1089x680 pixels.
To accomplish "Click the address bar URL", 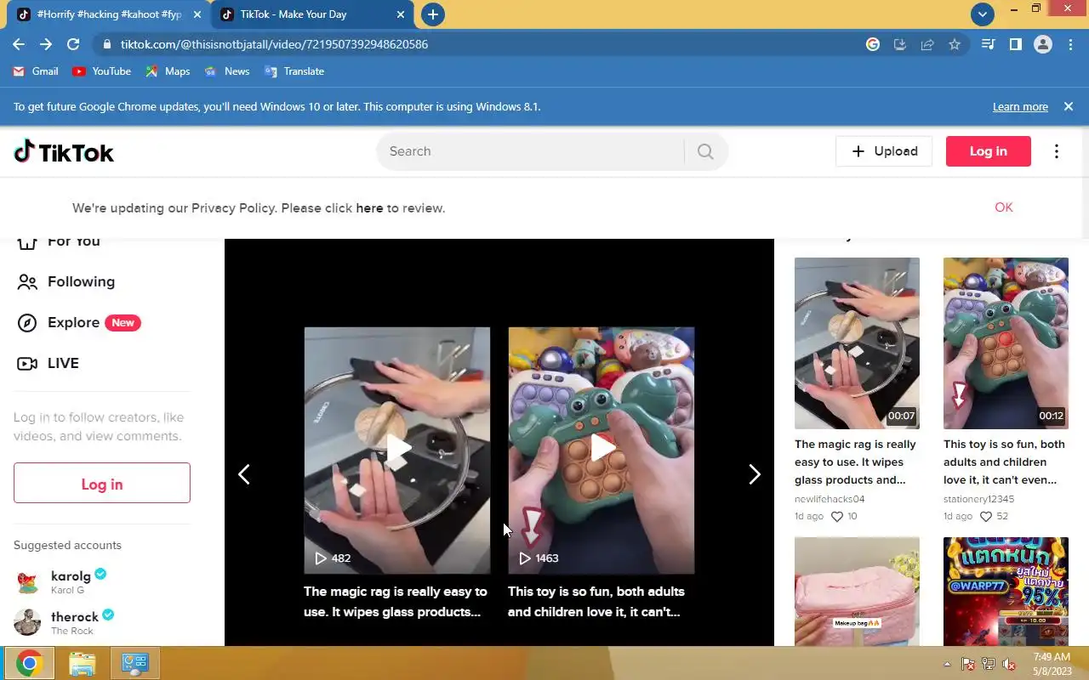I will click(x=274, y=44).
